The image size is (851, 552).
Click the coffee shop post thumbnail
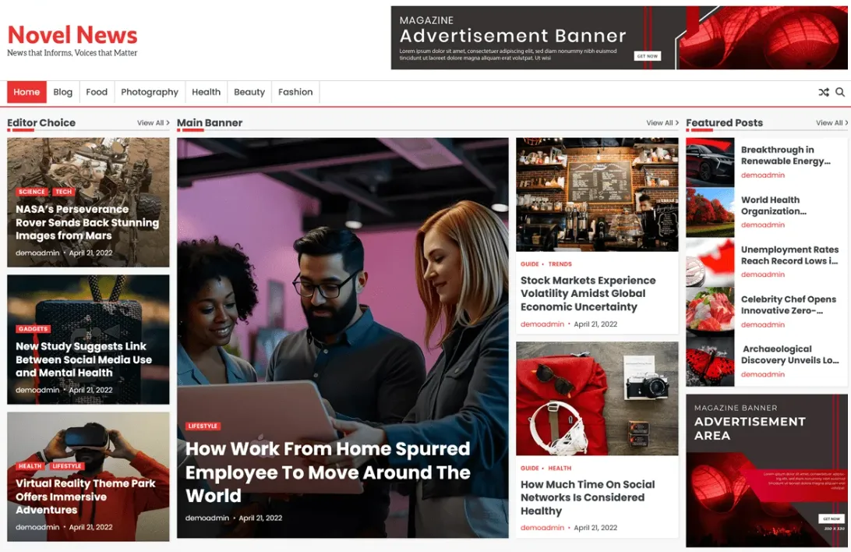pos(597,194)
